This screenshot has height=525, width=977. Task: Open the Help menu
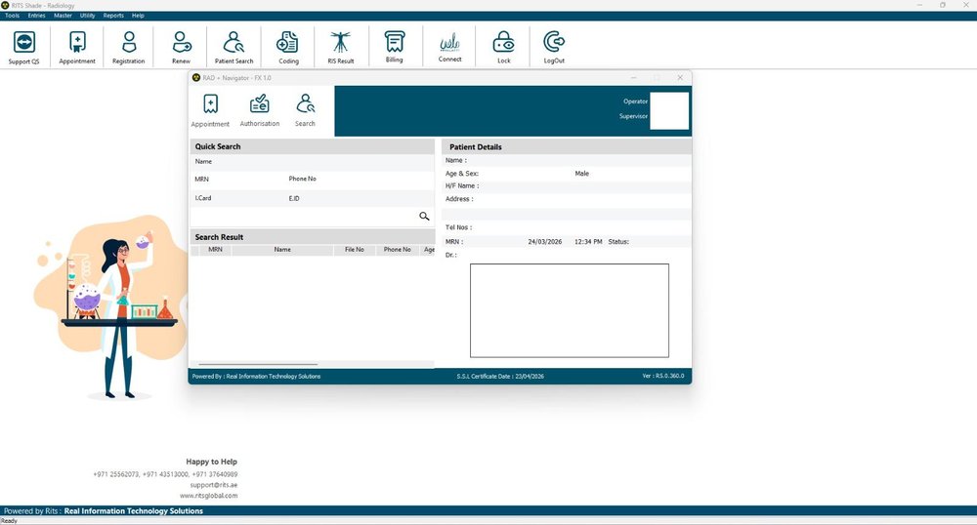click(138, 16)
